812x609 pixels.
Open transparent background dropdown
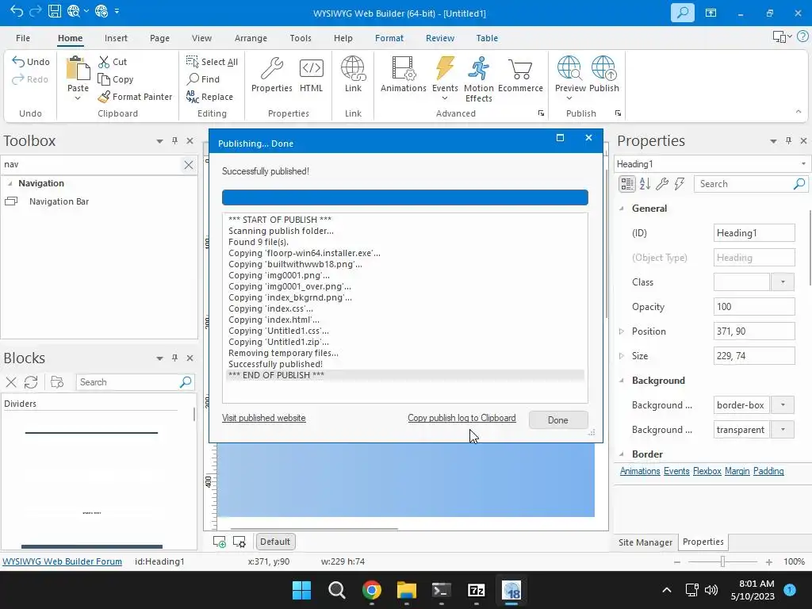[x=783, y=430]
